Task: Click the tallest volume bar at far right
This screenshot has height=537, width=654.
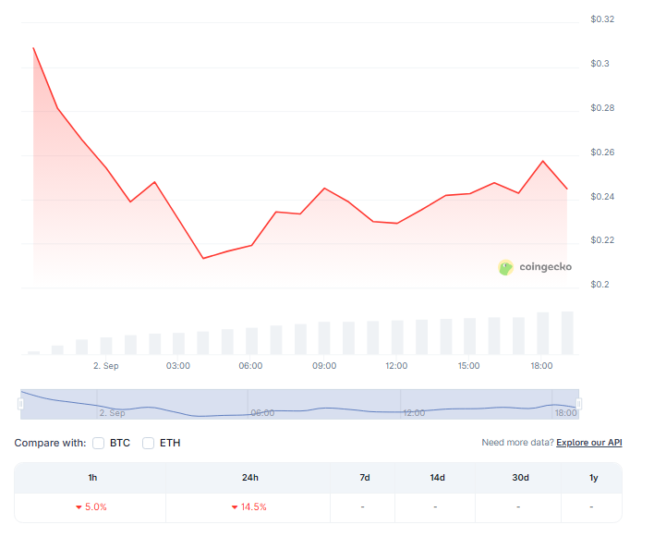Action: pyautogui.click(x=567, y=333)
